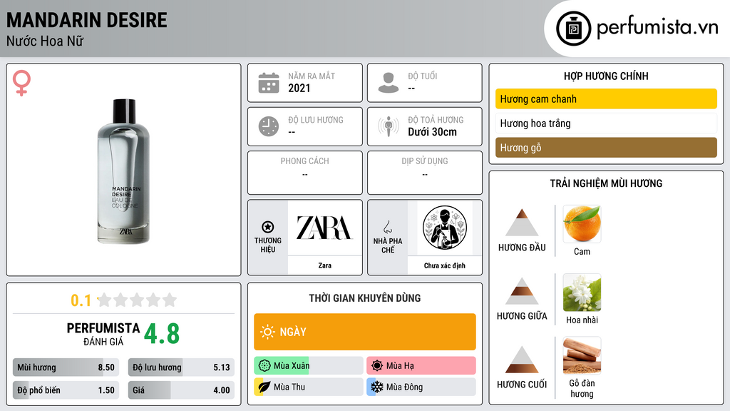Click the Perfumista đánh giá label
Viewport: 730px width, 411px height.
[x=103, y=334]
